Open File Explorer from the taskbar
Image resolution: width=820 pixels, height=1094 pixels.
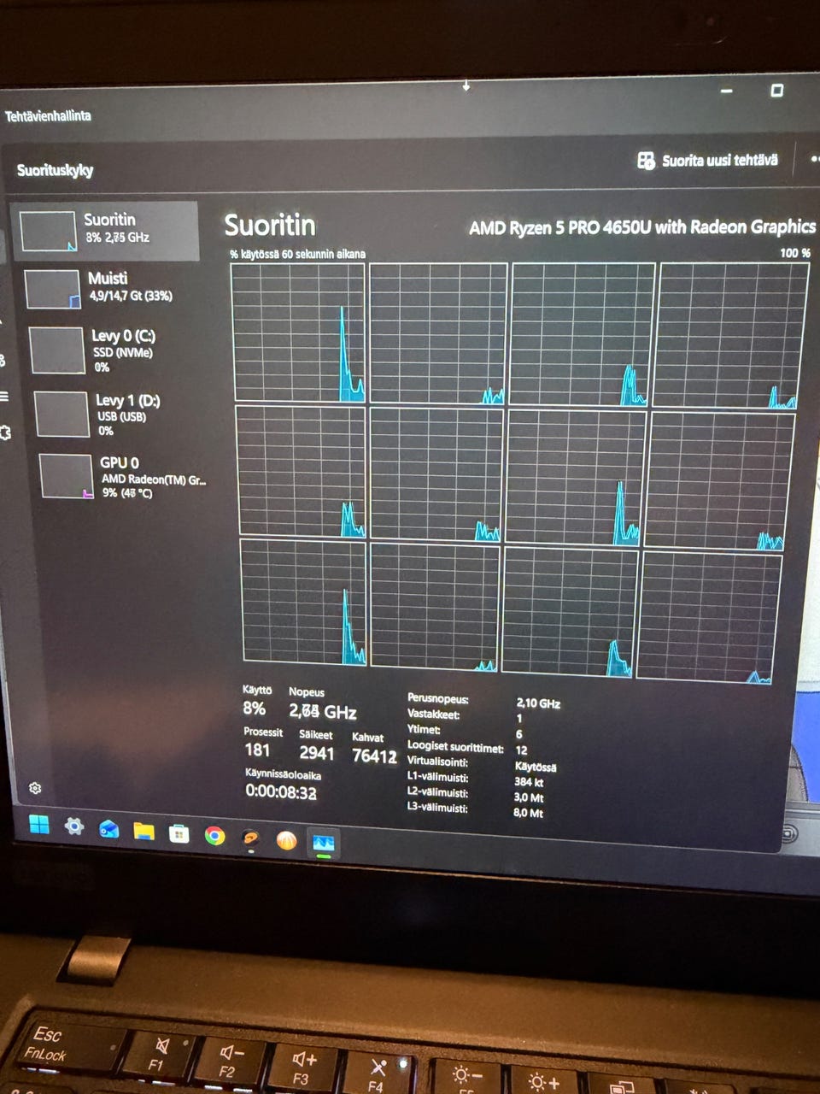tap(143, 831)
